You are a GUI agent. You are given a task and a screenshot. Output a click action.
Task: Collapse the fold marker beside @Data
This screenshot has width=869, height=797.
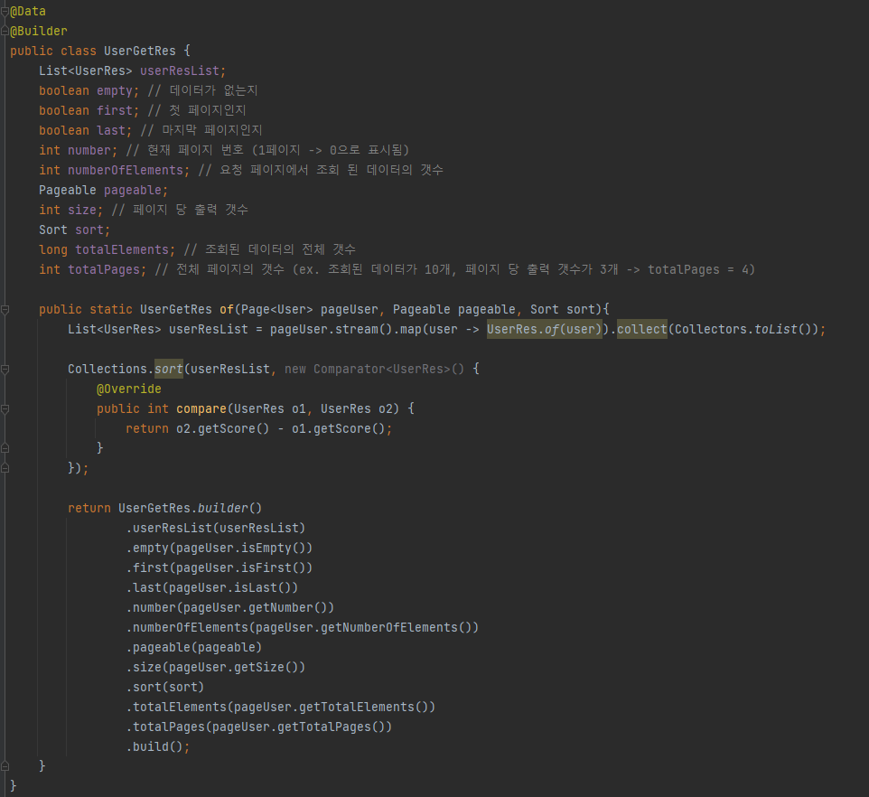[5, 11]
